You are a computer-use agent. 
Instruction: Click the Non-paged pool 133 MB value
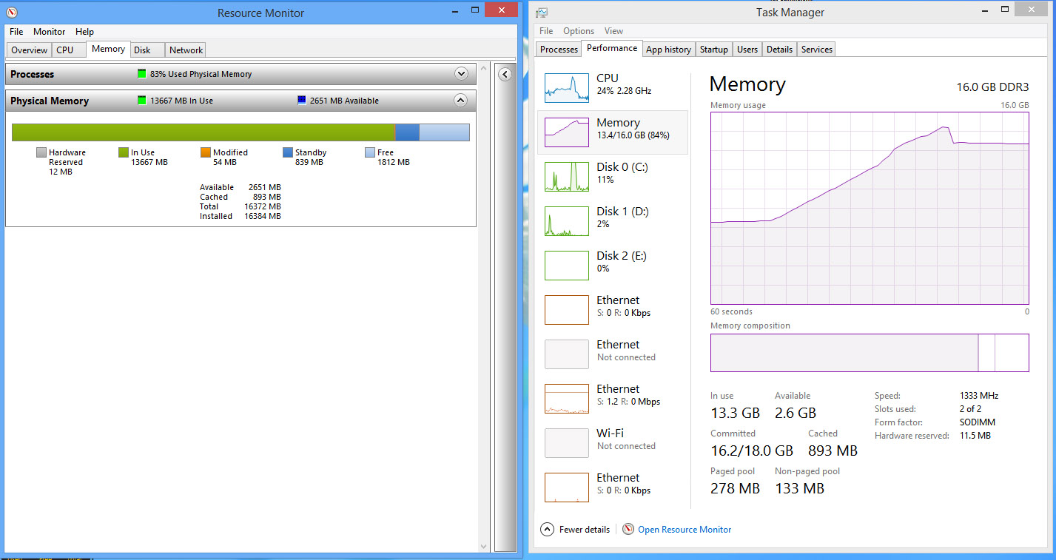pyautogui.click(x=799, y=488)
